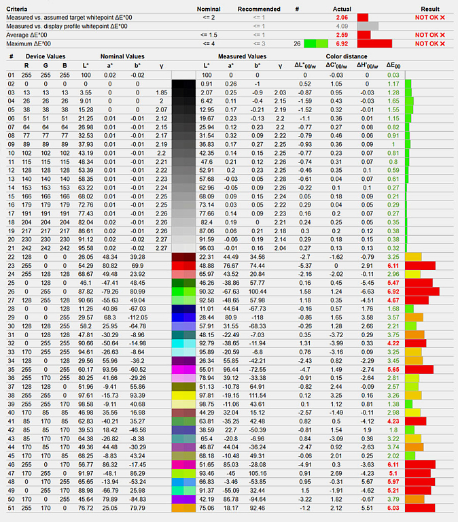The height and width of the screenshot is (522, 458).
Task: Click the Device Values header
Action: tap(44, 56)
